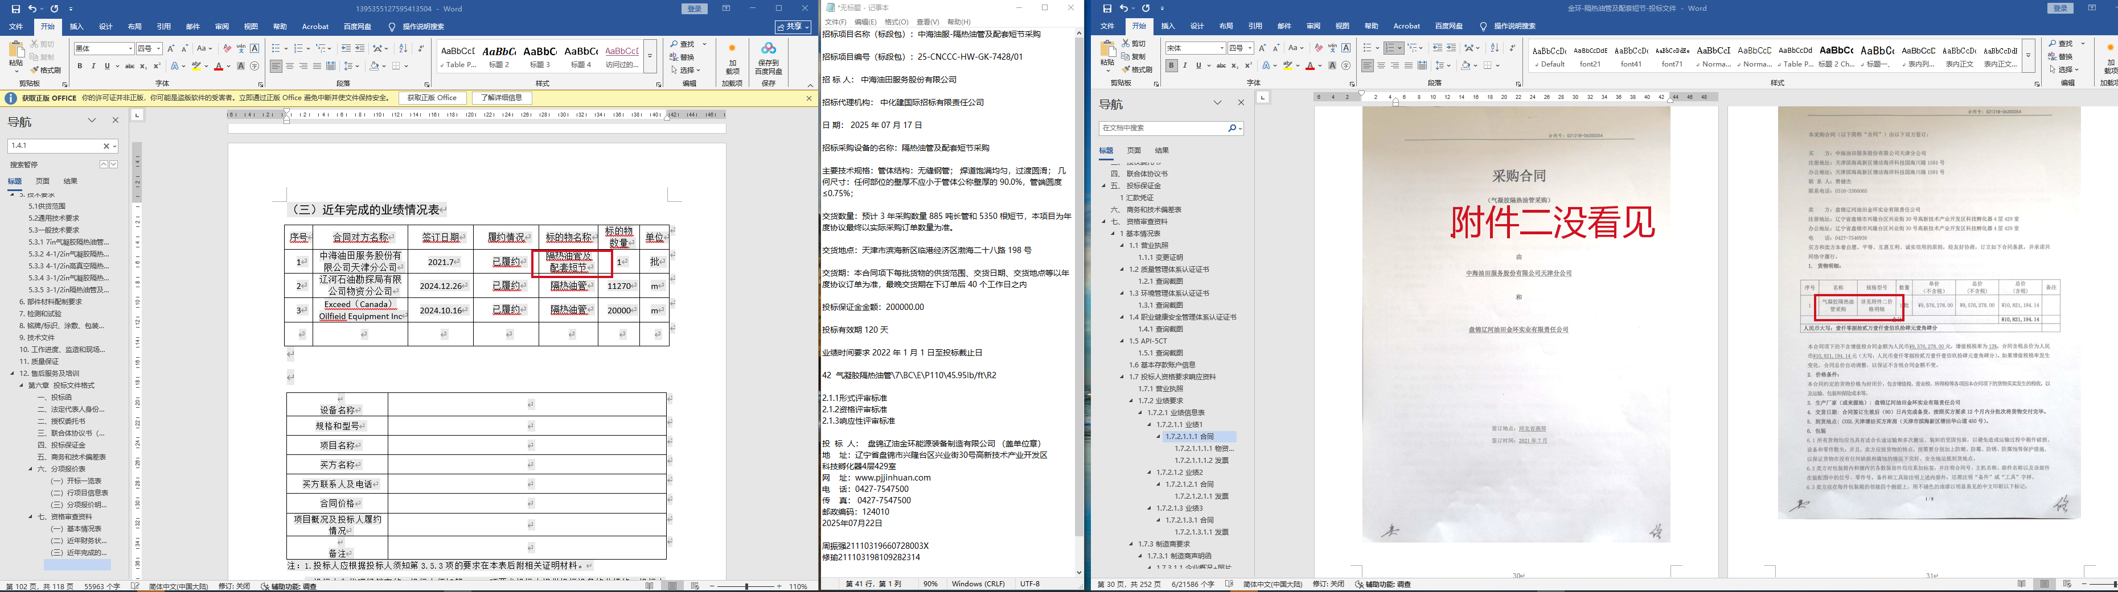This screenshot has width=2118, height=592.
Task: Toggle Bold in 1395355127595413504 Word window
Action: (x=80, y=67)
